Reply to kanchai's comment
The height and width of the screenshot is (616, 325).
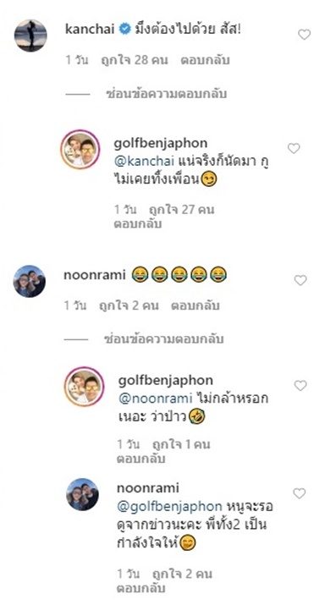click(x=205, y=61)
